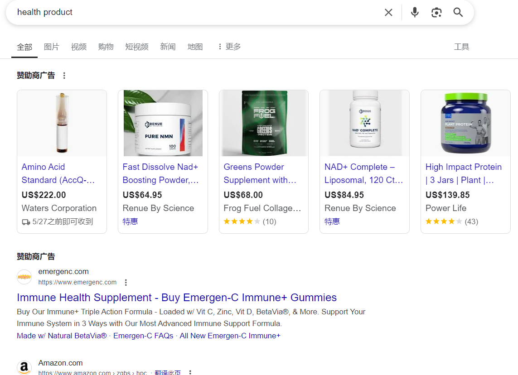Open the Amino Acid Standard product image
Screen dimensions: 518x375
pos(62,123)
